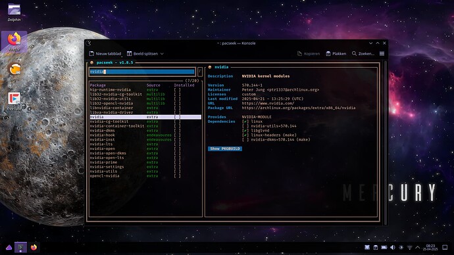Click the Konsole window menu icon in the title bar
Viewport: 454px width, 255px height.
[89, 43]
